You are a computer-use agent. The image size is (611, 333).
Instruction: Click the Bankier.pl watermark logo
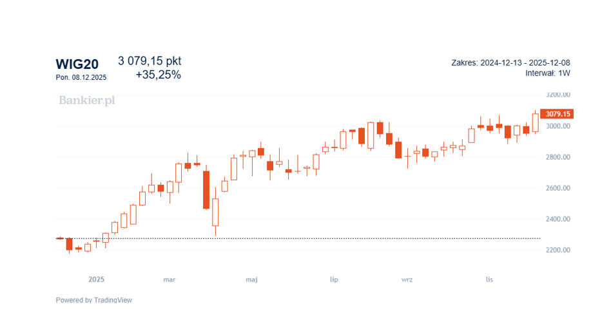(86, 100)
